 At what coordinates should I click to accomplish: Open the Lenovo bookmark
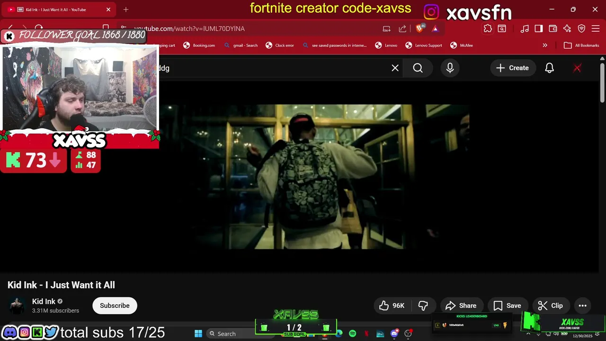386,45
